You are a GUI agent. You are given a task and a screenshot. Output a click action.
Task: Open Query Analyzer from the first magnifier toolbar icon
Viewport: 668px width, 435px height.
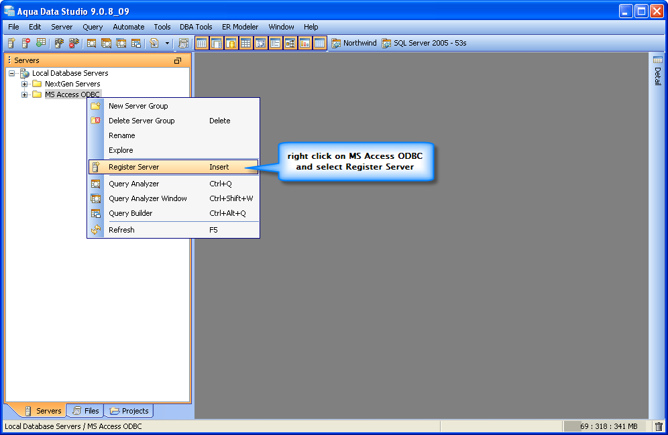92,43
